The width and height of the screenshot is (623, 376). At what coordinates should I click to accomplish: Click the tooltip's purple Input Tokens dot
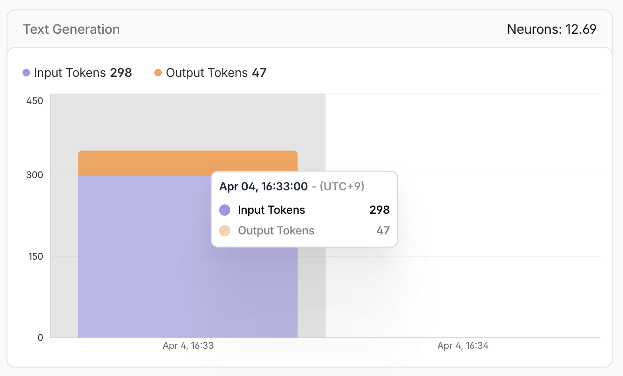point(225,210)
